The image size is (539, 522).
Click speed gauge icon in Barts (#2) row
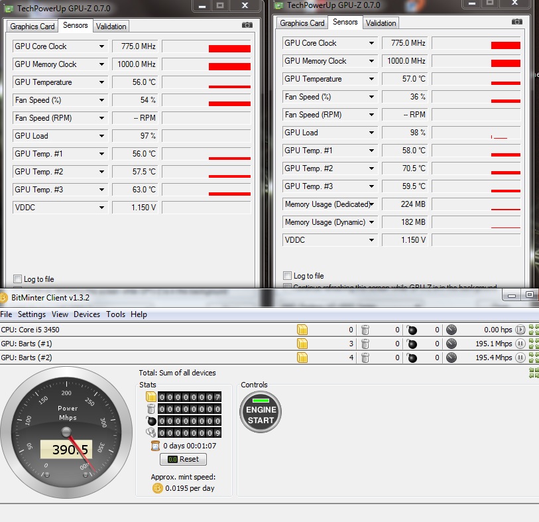pos(451,358)
